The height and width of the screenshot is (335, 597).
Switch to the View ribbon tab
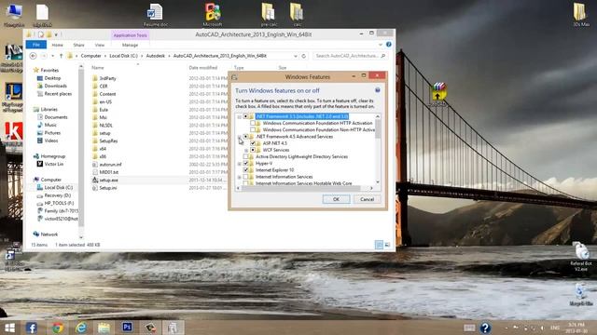pos(100,45)
